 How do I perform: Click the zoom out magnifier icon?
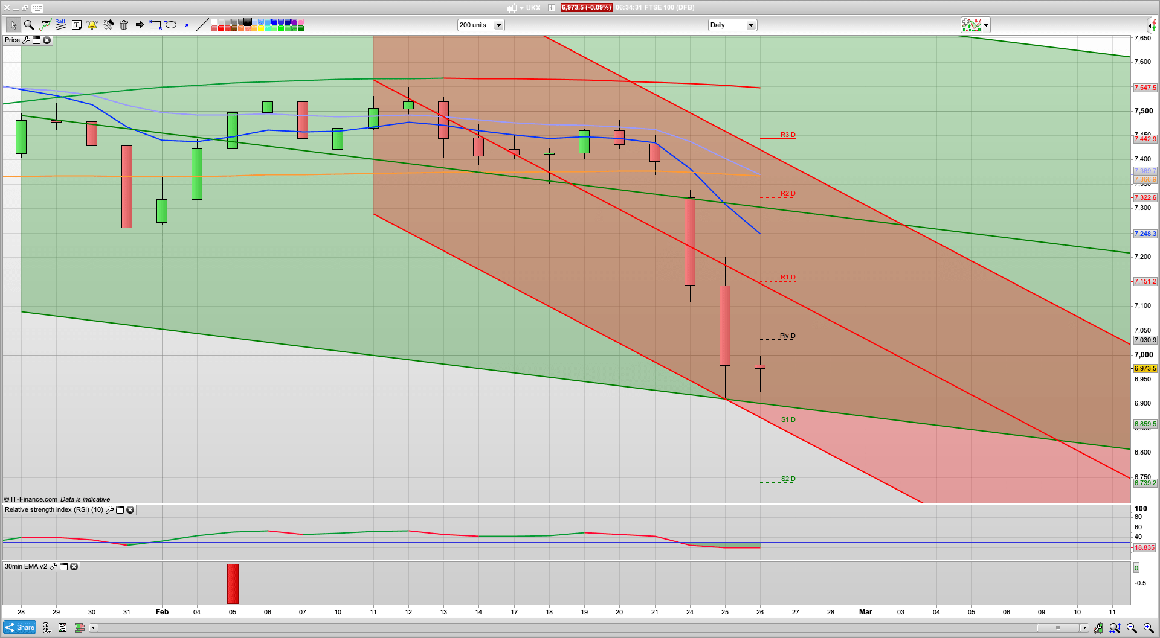coord(1132,628)
